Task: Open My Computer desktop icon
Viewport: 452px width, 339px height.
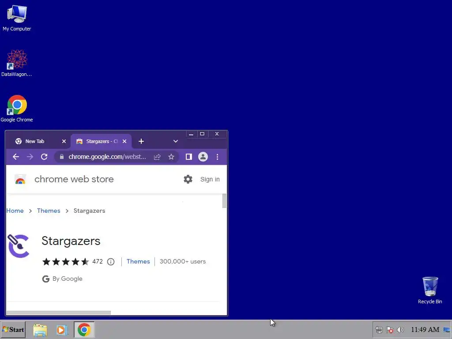Action: click(17, 18)
